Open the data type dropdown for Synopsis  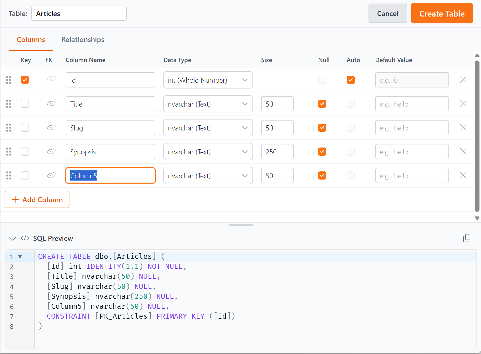(208, 152)
